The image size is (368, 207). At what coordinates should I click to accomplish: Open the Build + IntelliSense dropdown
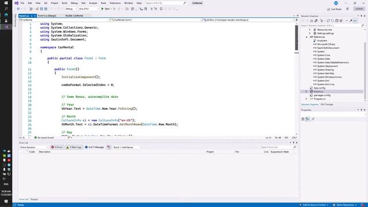pos(127,147)
